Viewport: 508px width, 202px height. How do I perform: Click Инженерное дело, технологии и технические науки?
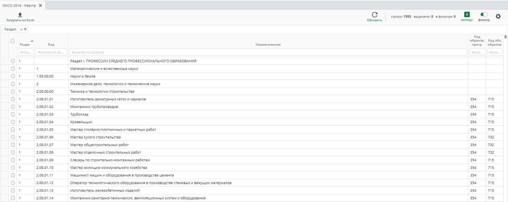[x=115, y=84]
